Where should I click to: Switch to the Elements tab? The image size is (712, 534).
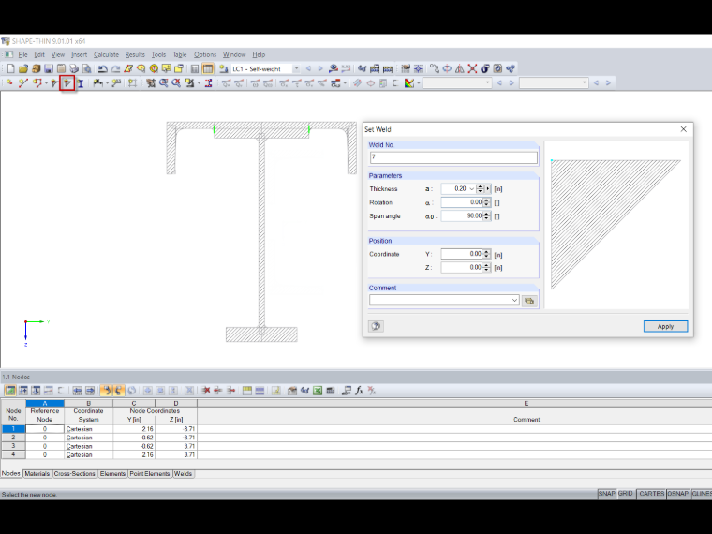click(112, 474)
